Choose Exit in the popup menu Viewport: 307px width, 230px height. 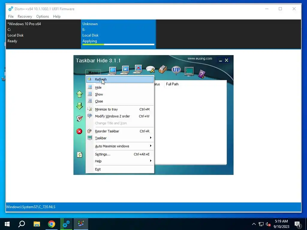click(120, 170)
